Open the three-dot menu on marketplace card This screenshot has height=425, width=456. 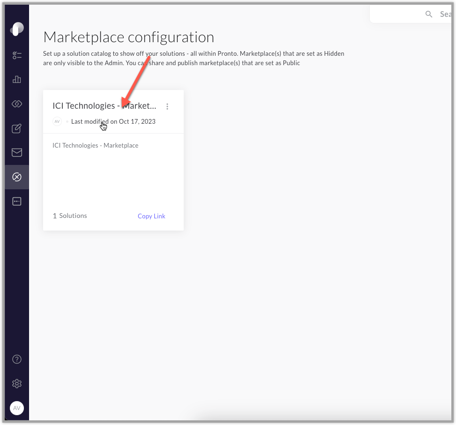coord(167,106)
